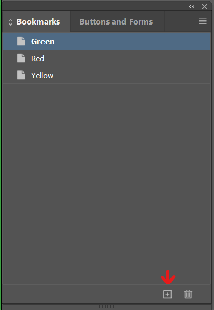Click the panel's dark top title strip
This screenshot has height=310, width=214.
[x=95, y=6]
